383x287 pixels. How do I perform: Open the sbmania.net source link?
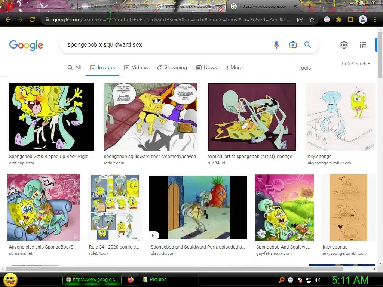[21, 253]
